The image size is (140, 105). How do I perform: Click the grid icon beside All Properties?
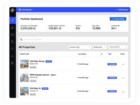(20, 10)
